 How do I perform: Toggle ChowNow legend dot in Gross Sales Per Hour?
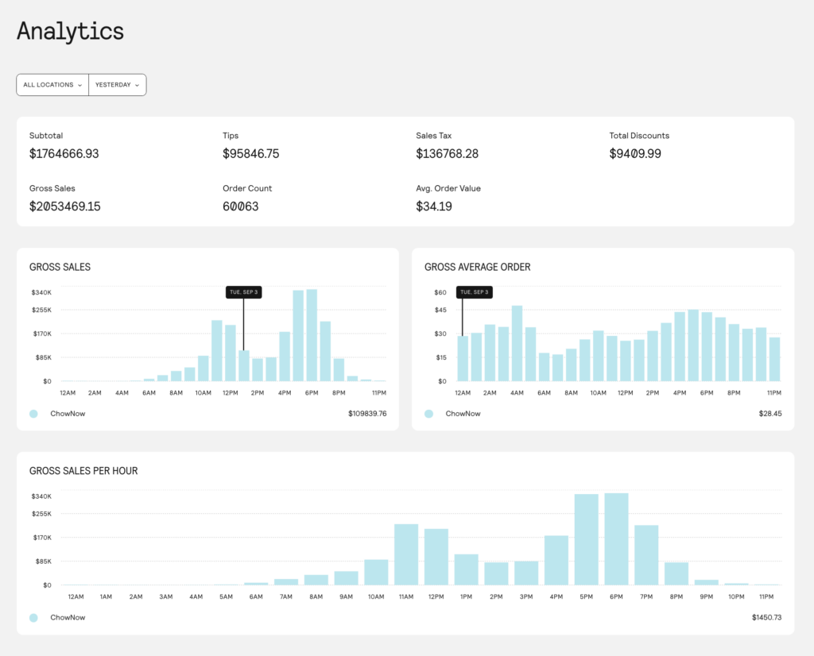click(x=33, y=617)
